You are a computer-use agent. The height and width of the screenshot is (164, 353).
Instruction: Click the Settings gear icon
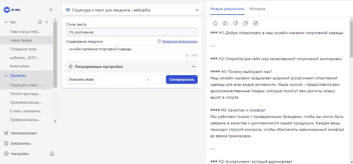pos(6,154)
